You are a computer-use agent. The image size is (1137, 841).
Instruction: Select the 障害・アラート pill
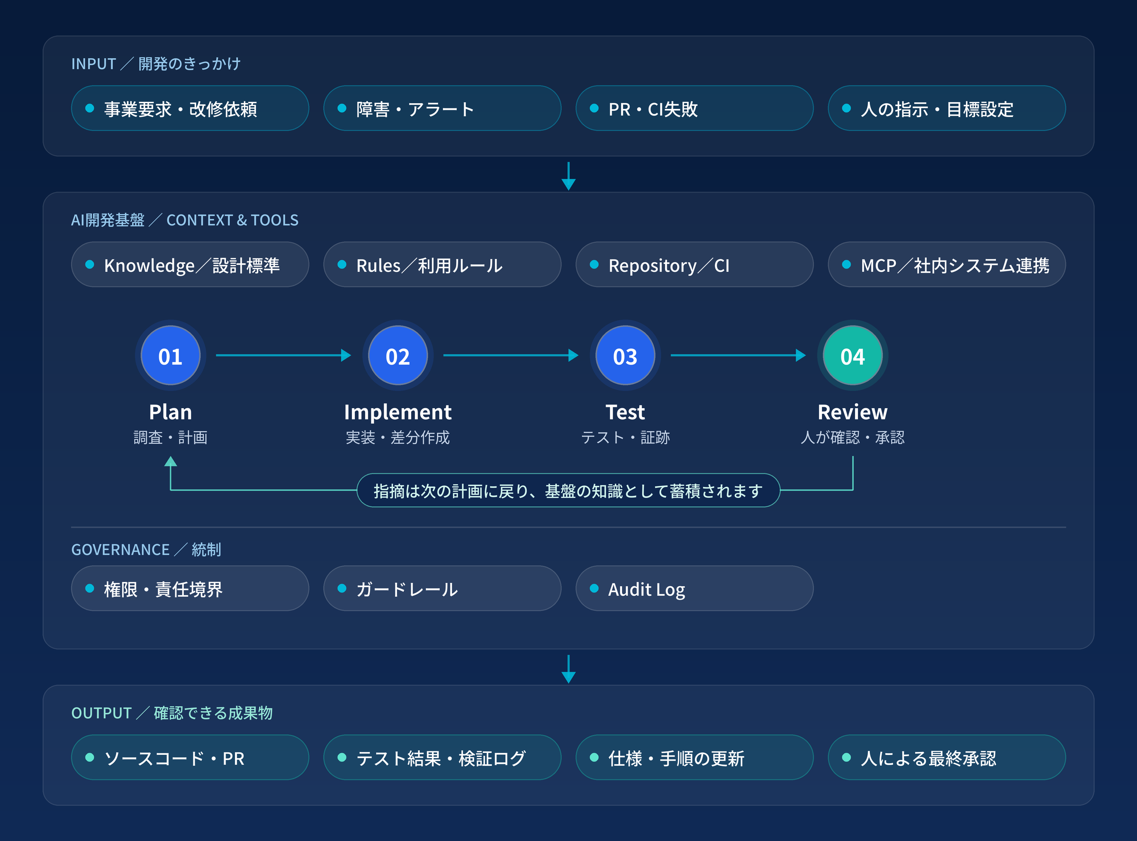[442, 108]
